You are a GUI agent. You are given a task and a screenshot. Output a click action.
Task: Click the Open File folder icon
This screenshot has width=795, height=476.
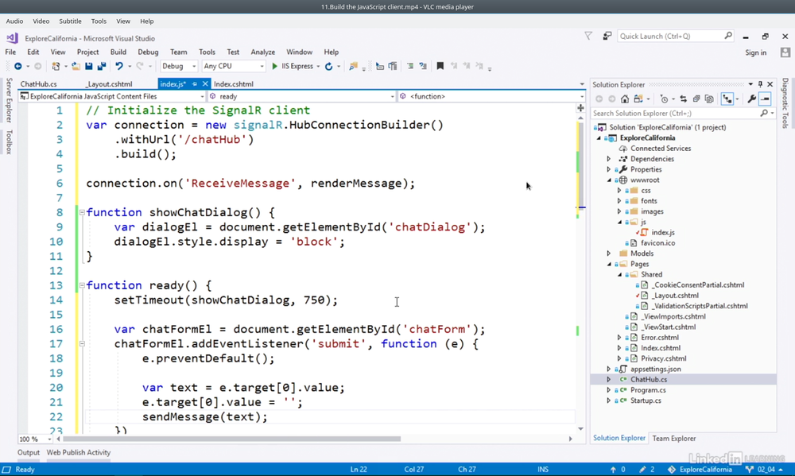point(76,67)
